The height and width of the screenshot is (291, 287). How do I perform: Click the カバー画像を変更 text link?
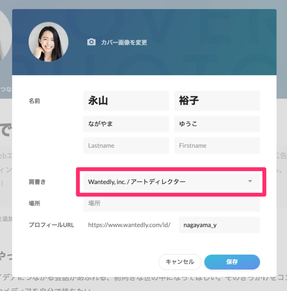[124, 43]
